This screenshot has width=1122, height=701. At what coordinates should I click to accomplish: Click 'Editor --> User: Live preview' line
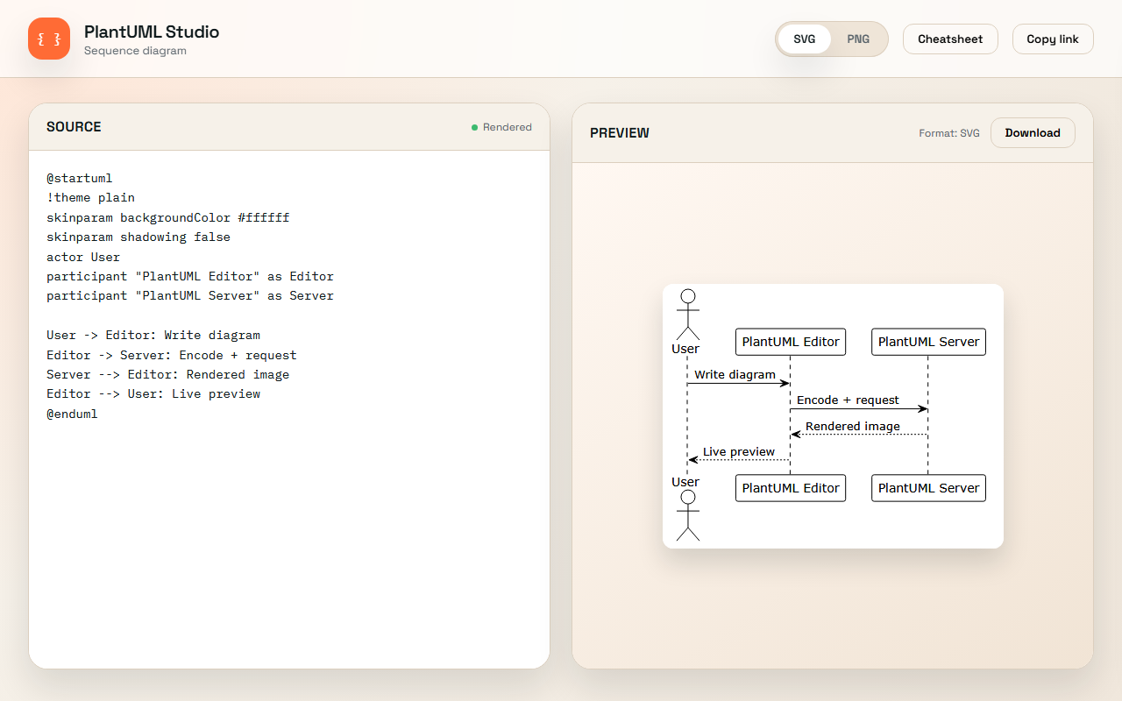[x=153, y=393]
